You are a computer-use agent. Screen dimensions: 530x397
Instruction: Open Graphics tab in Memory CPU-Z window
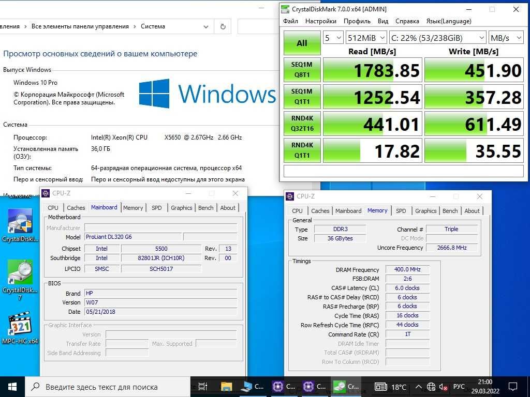(x=425, y=211)
